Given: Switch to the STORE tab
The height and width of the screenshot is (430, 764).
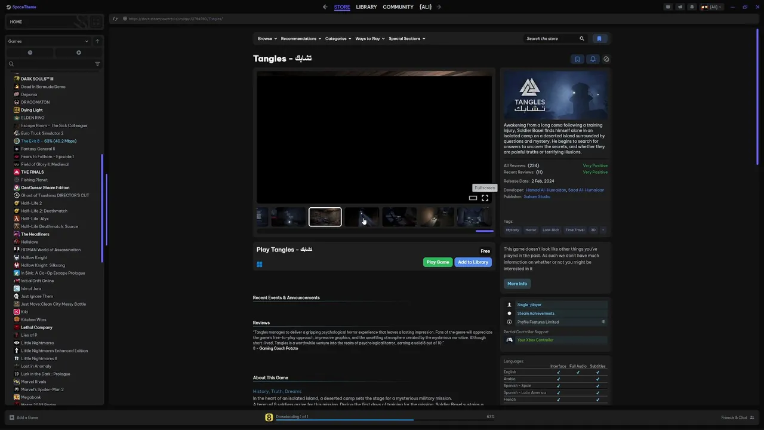Looking at the screenshot, I should click(342, 7).
